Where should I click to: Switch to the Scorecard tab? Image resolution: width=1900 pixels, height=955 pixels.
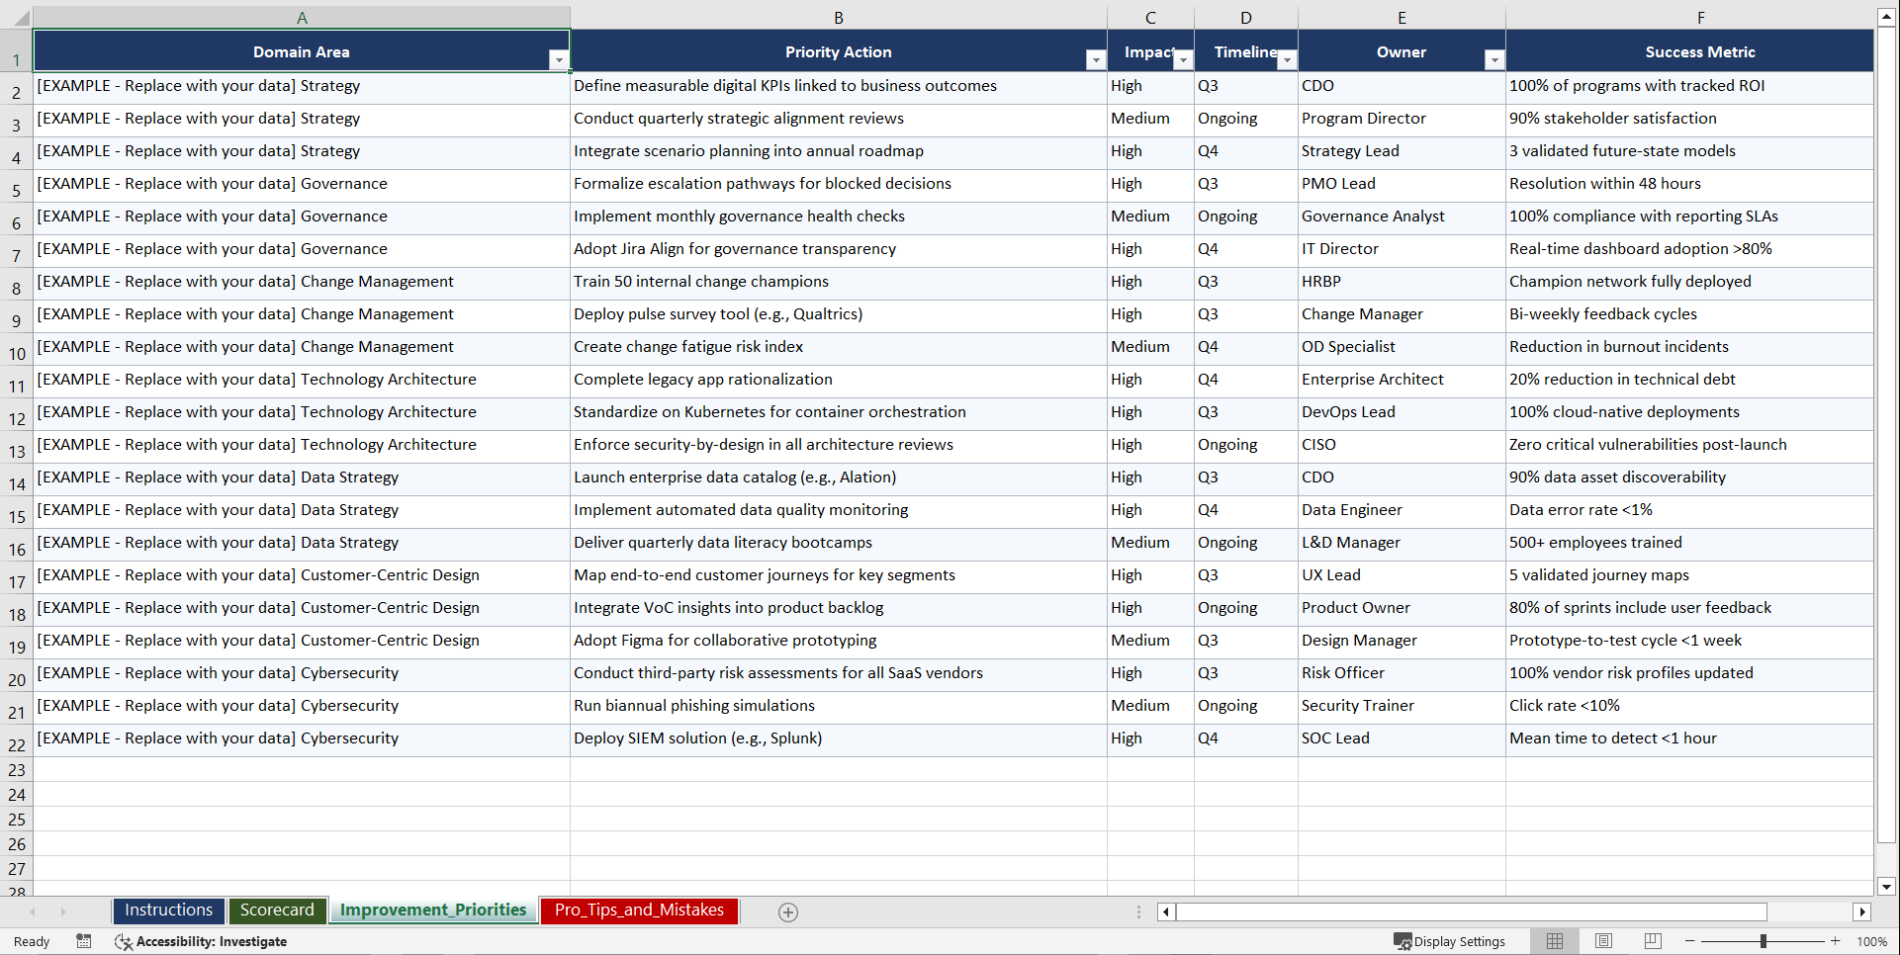point(277,911)
